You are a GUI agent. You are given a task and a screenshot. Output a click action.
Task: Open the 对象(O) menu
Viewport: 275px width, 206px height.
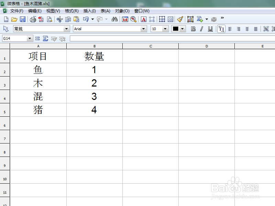(x=122, y=11)
